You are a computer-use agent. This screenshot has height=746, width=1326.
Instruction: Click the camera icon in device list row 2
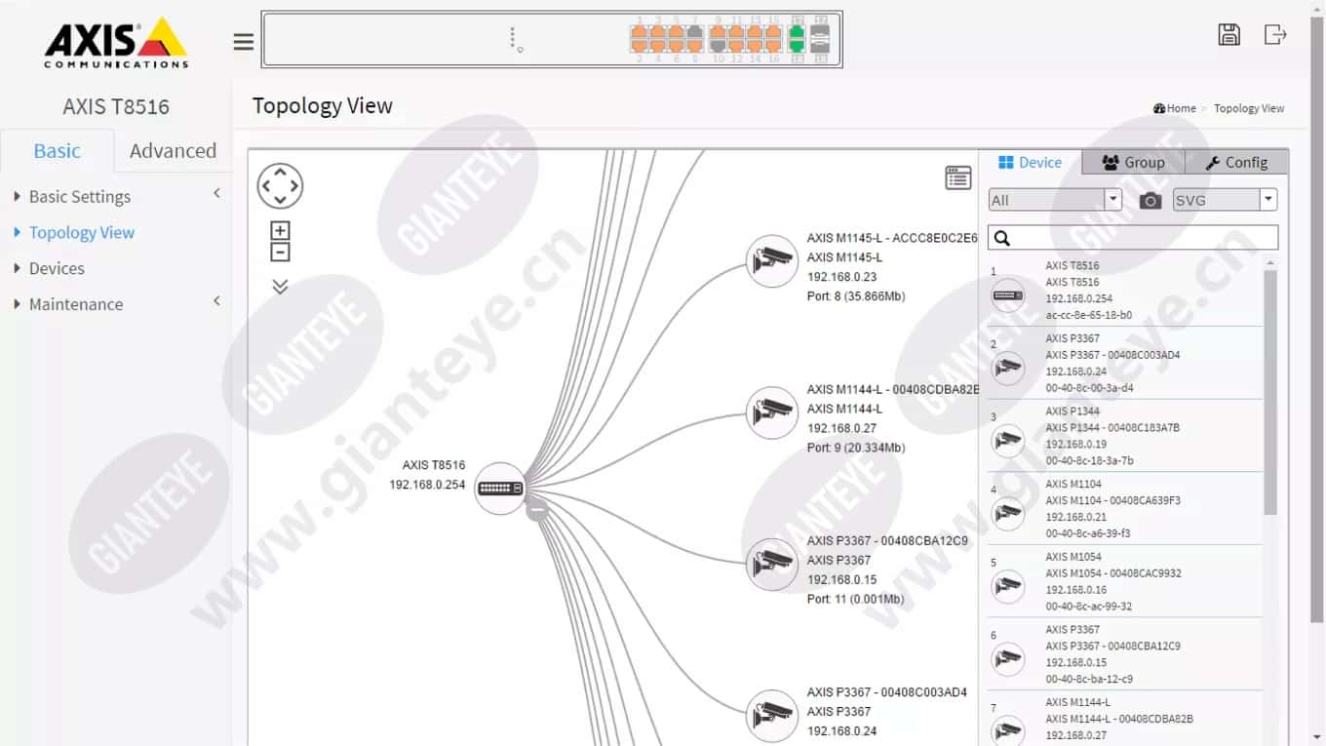[x=1008, y=369]
